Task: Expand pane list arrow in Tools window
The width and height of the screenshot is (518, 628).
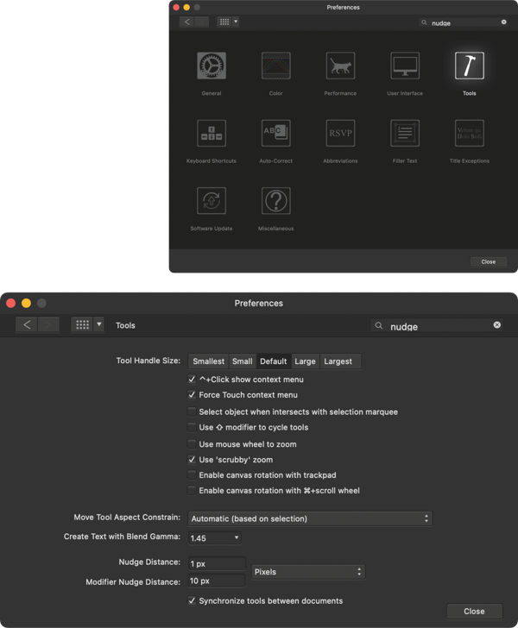Action: click(99, 325)
